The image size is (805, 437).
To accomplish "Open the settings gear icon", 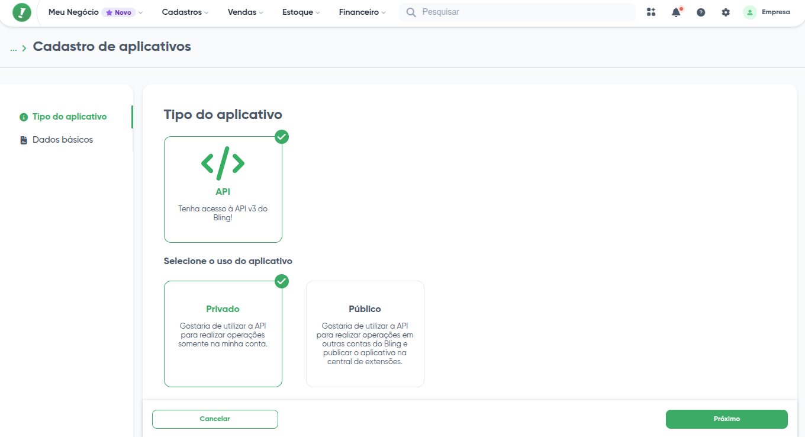I will (x=726, y=12).
